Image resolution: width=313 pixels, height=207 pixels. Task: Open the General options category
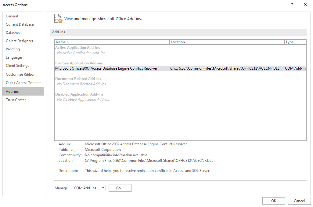23,16
